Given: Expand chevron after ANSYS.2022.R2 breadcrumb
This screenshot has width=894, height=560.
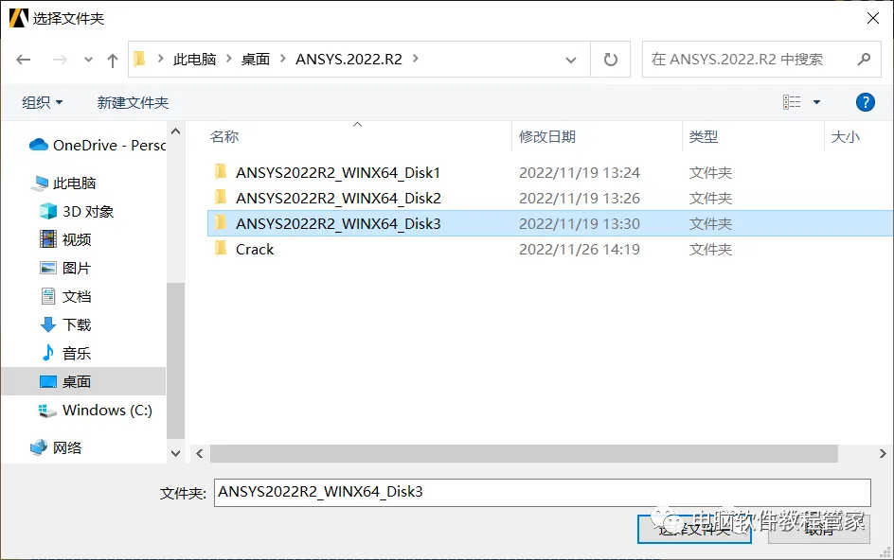Looking at the screenshot, I should click(x=416, y=59).
